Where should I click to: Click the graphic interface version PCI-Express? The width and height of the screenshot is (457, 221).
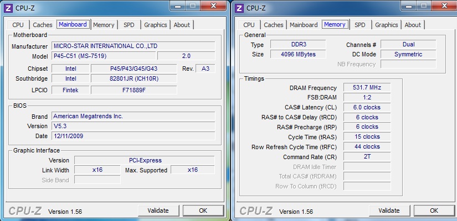point(145,160)
